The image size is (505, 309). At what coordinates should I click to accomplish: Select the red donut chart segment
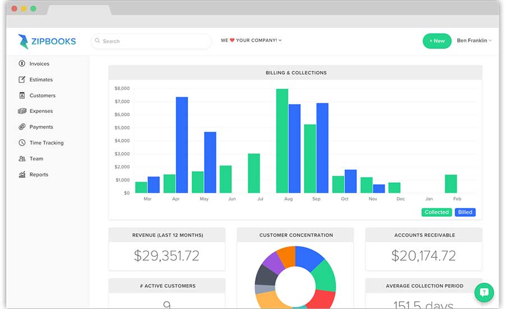coord(322,299)
